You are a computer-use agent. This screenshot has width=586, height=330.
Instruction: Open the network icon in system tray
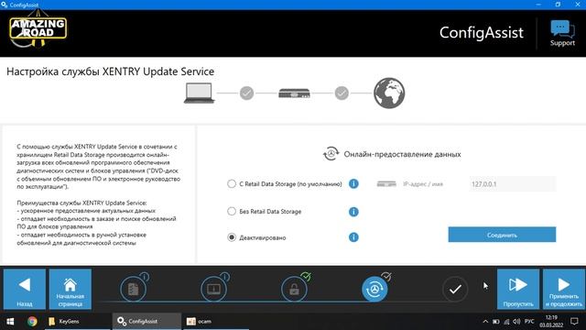(506, 322)
